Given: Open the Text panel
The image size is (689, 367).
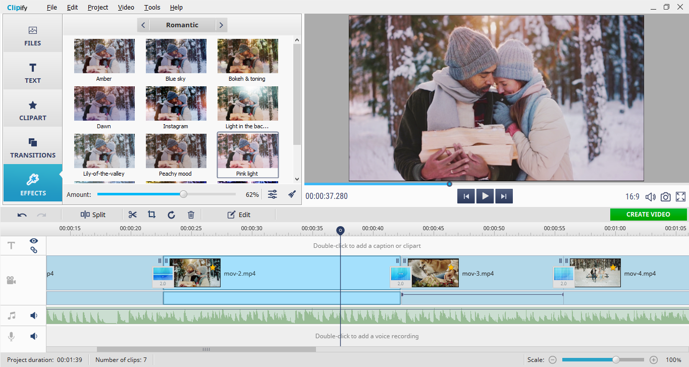Looking at the screenshot, I should click(33, 71).
